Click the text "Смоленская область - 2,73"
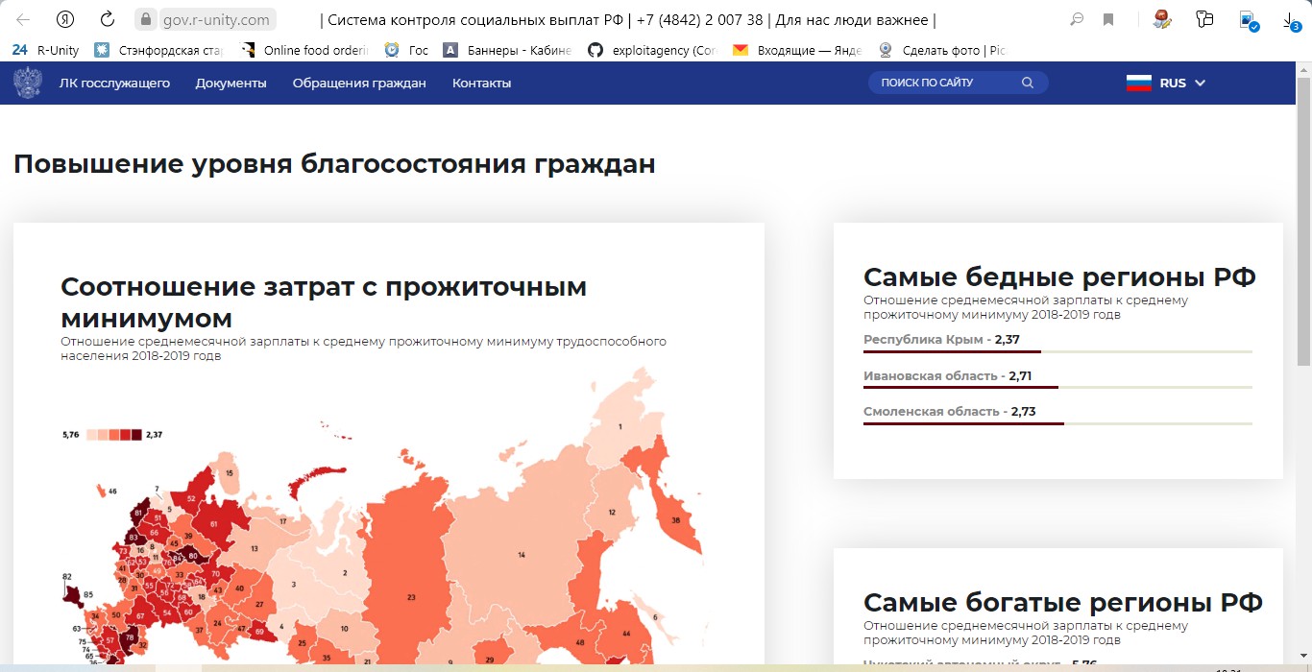 (x=950, y=411)
